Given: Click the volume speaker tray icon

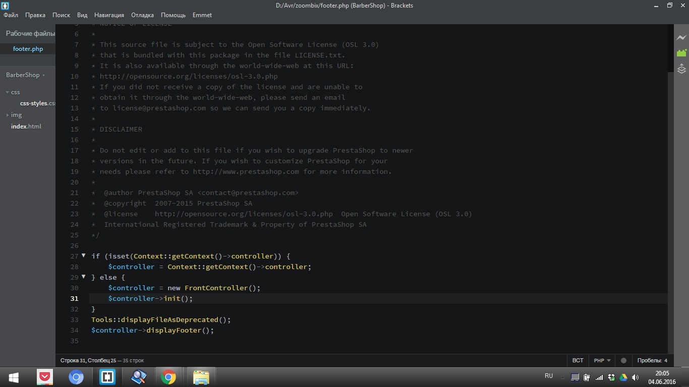Looking at the screenshot, I should click(636, 377).
